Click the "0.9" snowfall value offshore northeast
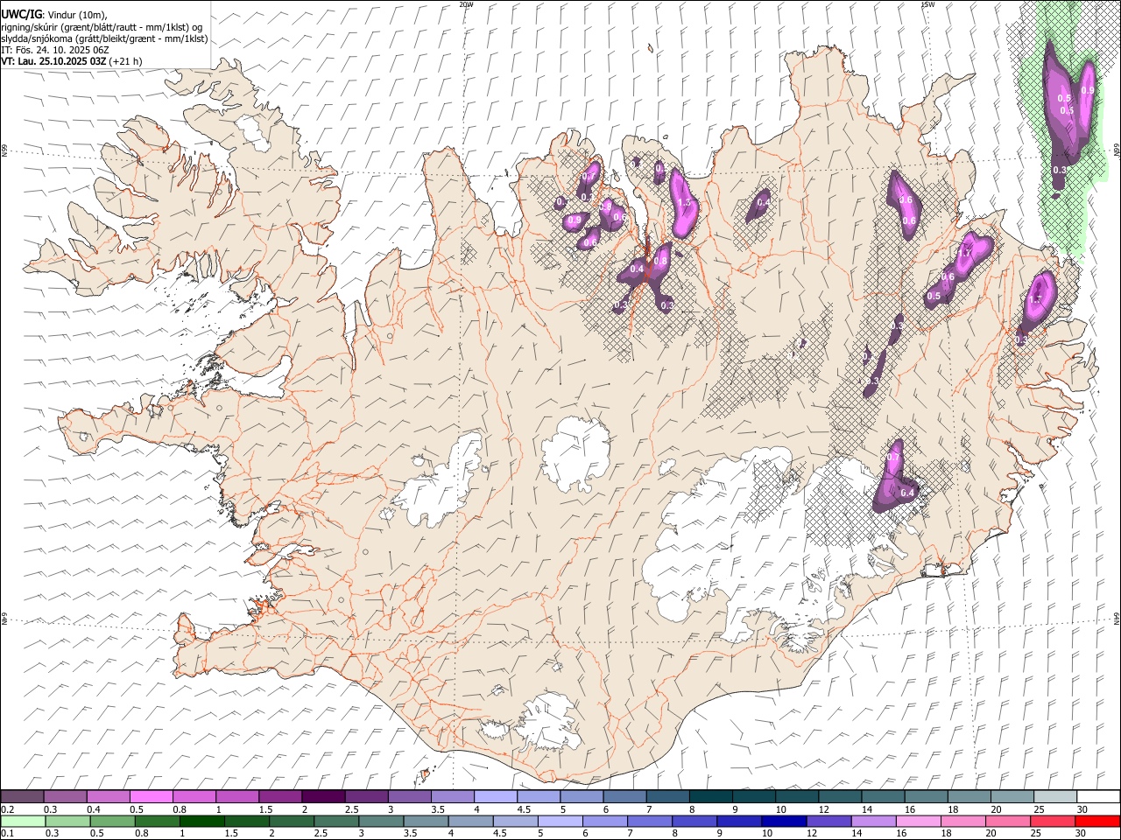The image size is (1121, 840). [1088, 90]
